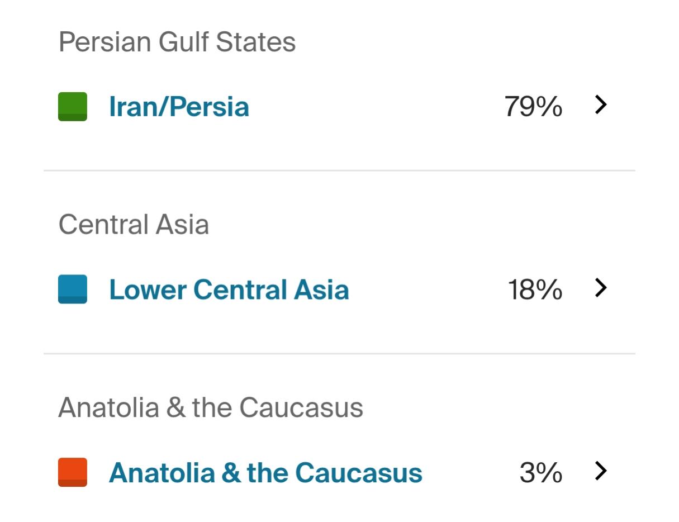Tap blank space between Iran/Persia and 79%

click(374, 107)
